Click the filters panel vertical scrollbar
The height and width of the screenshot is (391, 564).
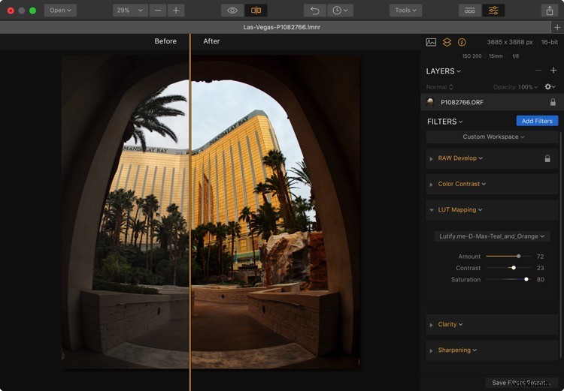561,244
